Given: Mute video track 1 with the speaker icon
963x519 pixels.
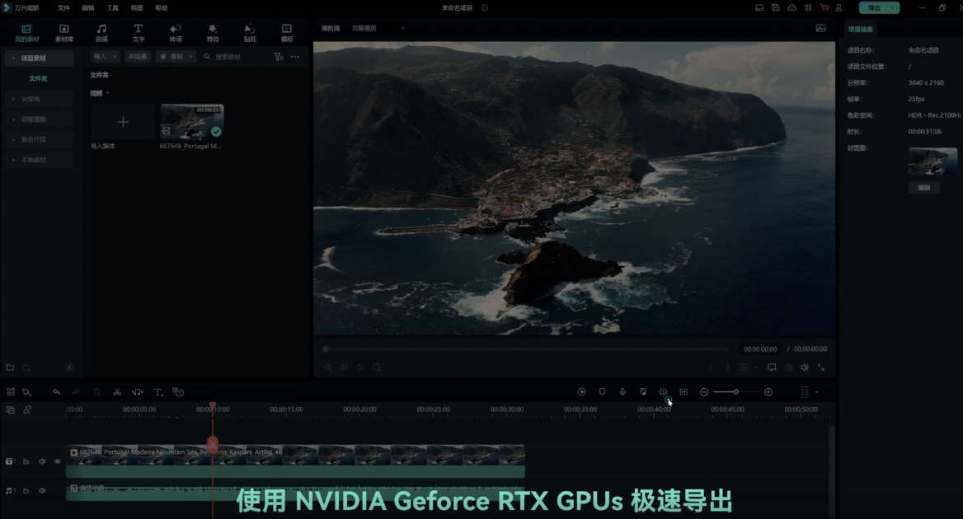Looking at the screenshot, I should [x=42, y=461].
